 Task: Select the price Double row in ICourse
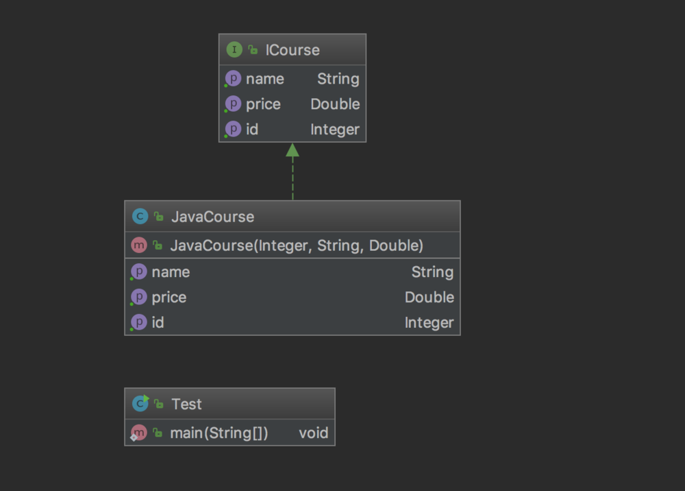pos(292,104)
